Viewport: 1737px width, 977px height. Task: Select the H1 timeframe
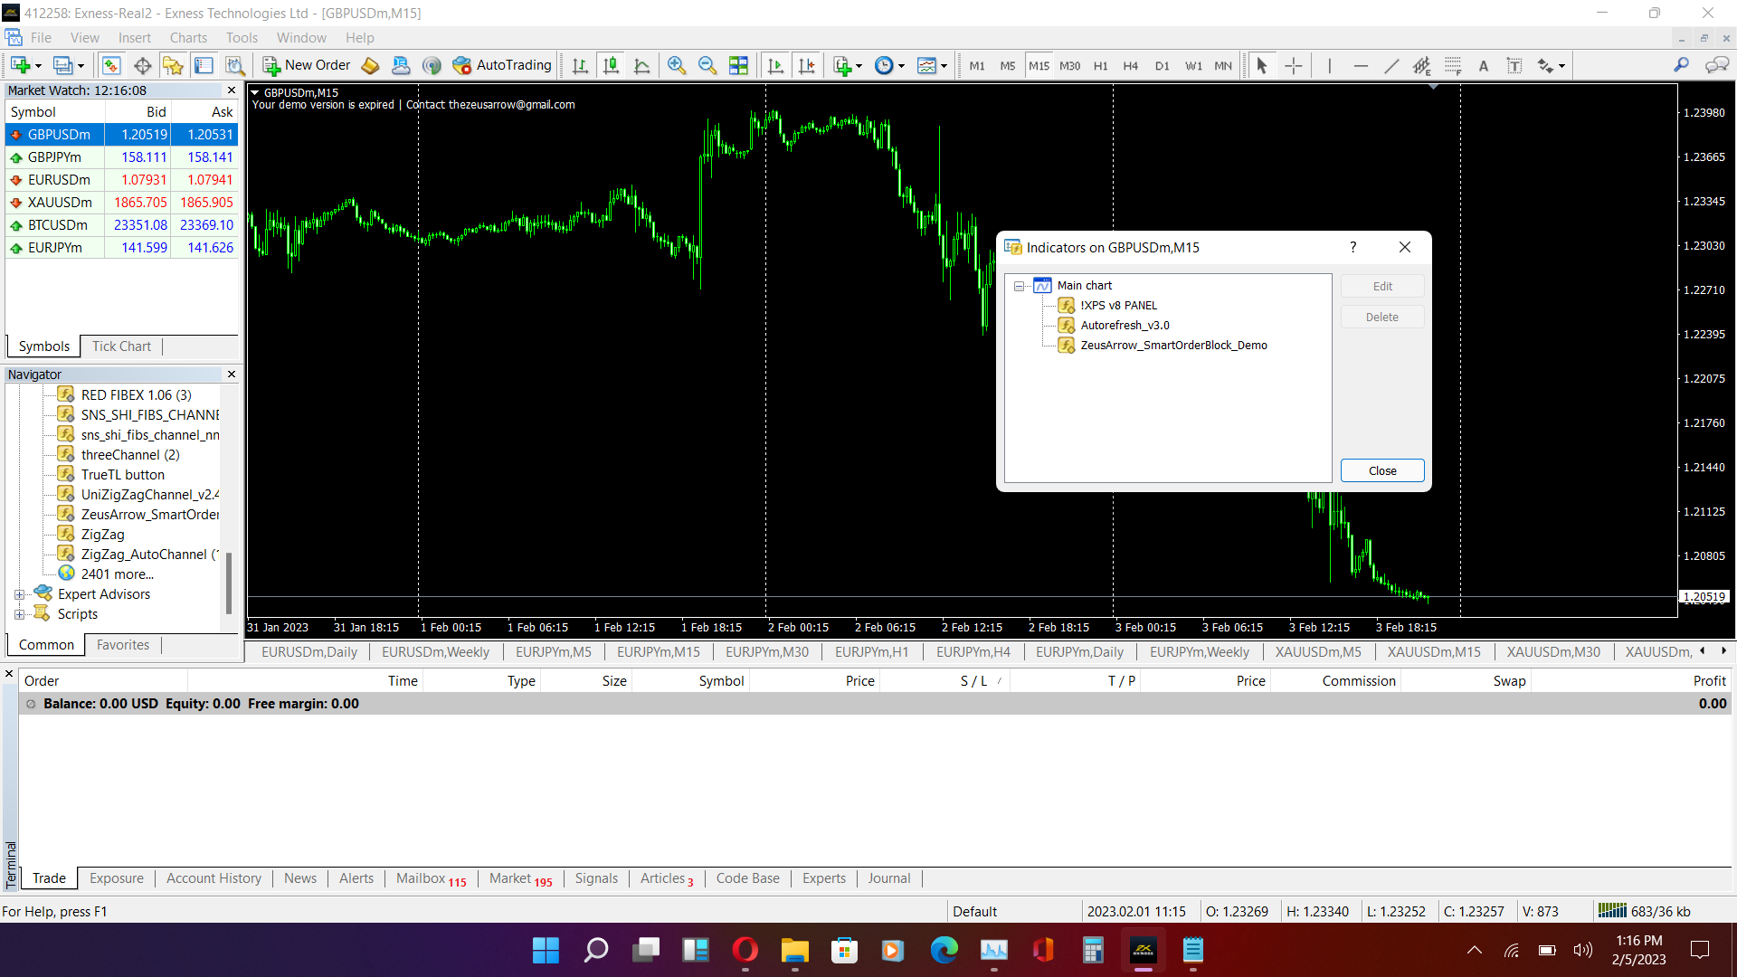pyautogui.click(x=1100, y=66)
